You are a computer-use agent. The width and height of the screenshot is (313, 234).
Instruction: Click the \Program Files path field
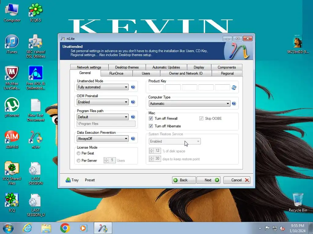tap(106, 124)
